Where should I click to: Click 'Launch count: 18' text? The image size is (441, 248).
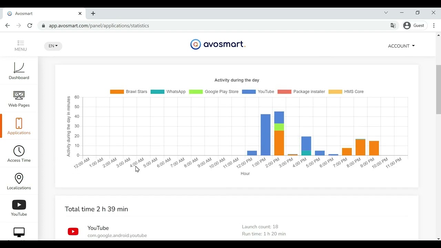point(260,227)
